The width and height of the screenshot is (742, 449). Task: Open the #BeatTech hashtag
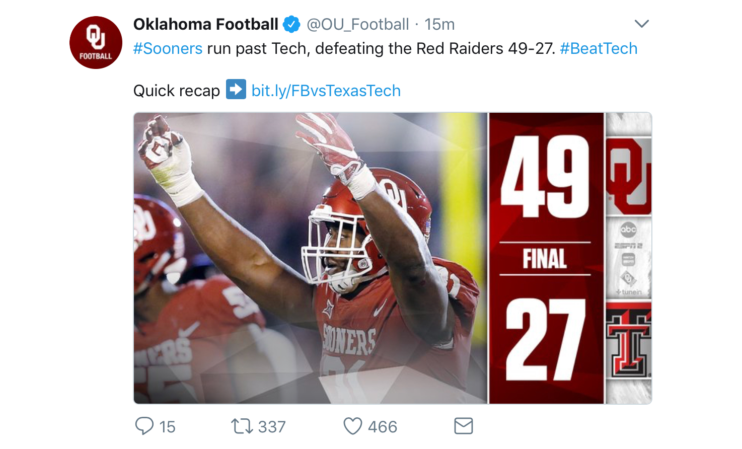click(599, 48)
